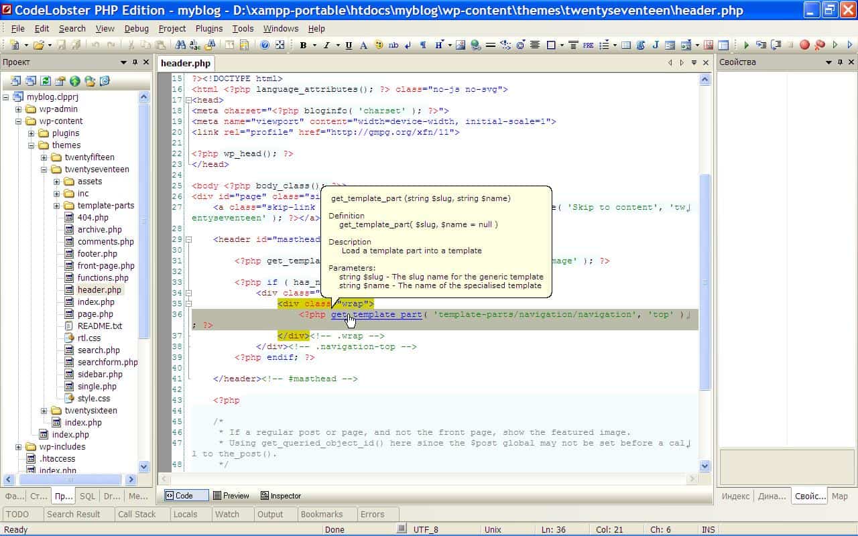Screen dimensions: 858x536
Task: Click the nbsp non-breaking space toolbar icon
Action: 393,45
